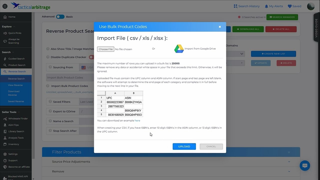Click help icon beside Disable Duplicate Checker
This screenshot has width=320, height=180.
tap(48, 57)
